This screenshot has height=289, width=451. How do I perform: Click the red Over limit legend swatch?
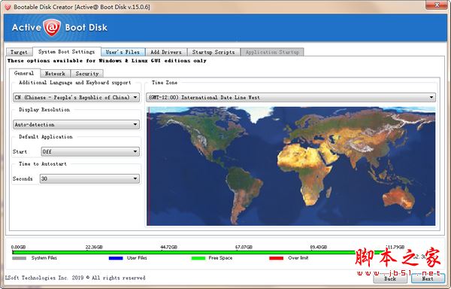(x=277, y=258)
